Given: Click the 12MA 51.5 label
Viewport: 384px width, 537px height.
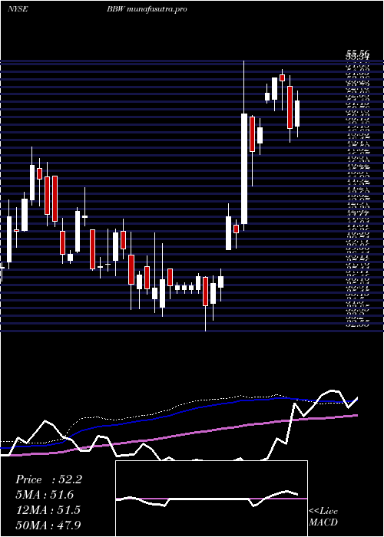Looking at the screenshot, I should [x=48, y=510].
